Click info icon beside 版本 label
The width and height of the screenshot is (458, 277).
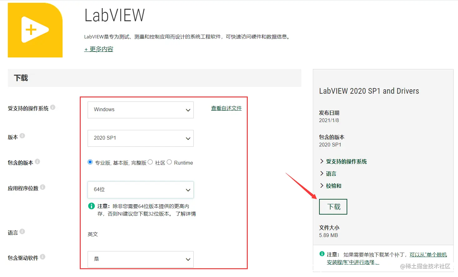(x=22, y=136)
